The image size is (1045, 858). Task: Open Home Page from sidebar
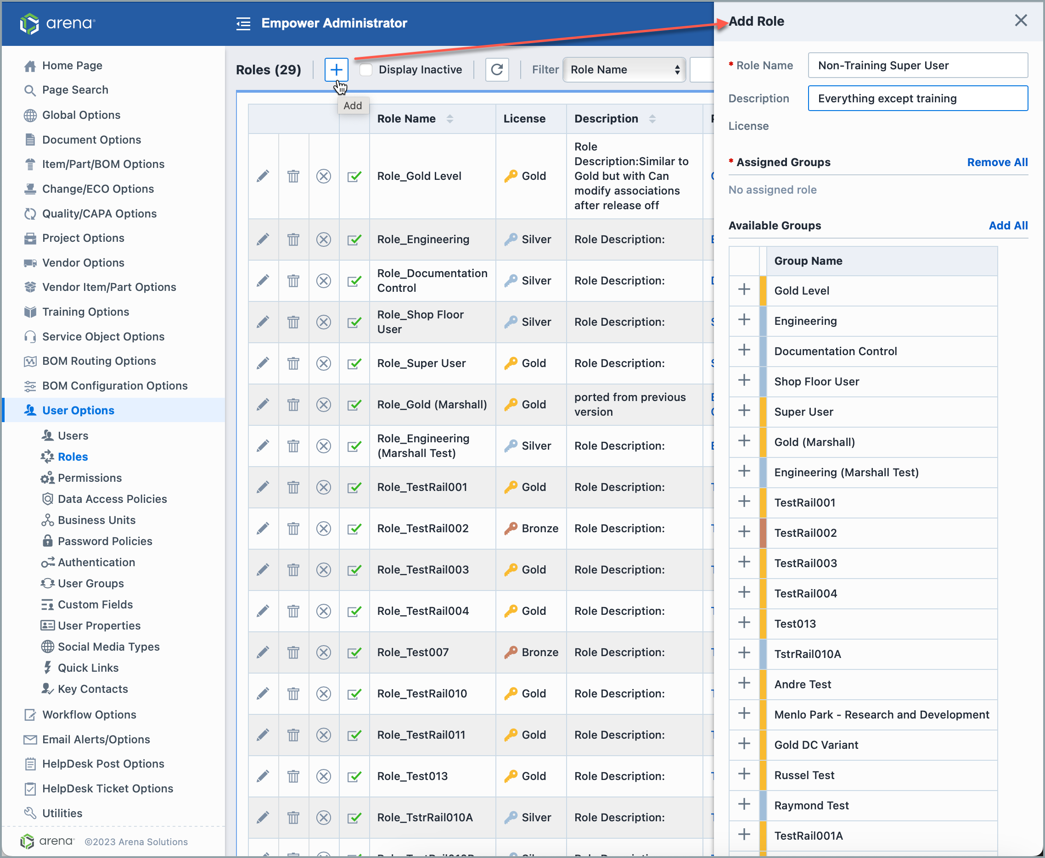click(72, 65)
